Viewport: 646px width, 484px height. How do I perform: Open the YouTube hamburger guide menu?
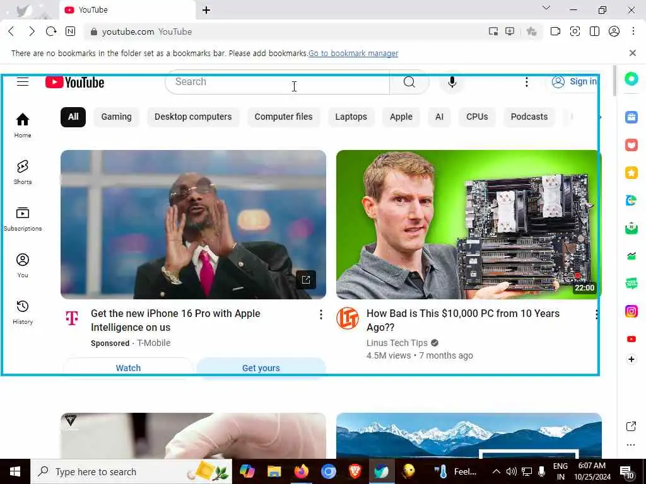coord(23,82)
